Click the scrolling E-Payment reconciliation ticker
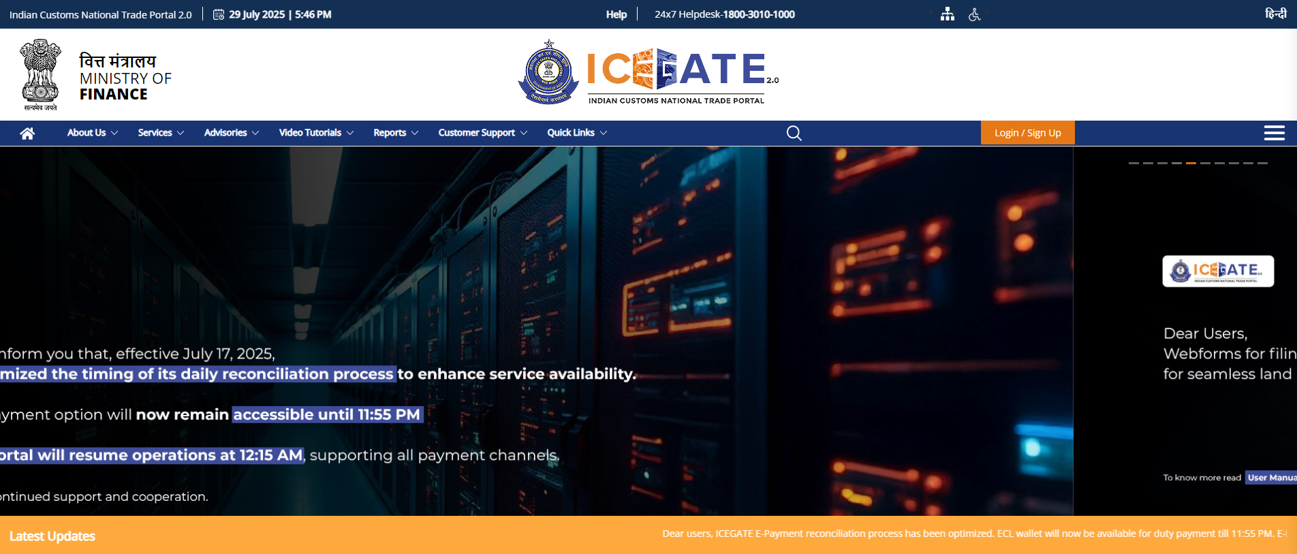The height and width of the screenshot is (554, 1297). click(x=974, y=534)
